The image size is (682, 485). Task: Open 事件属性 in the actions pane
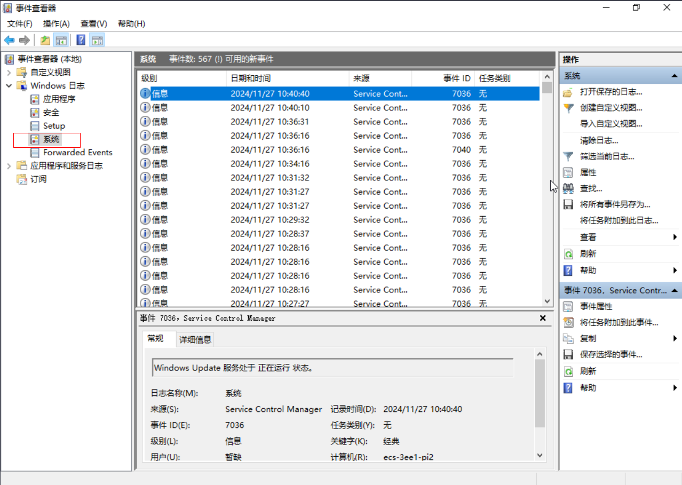click(596, 306)
